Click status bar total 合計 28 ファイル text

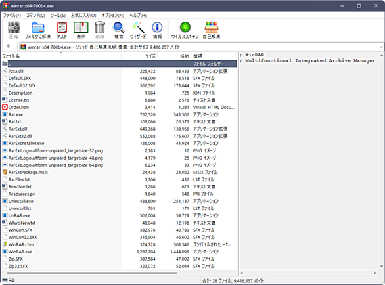coord(233,281)
